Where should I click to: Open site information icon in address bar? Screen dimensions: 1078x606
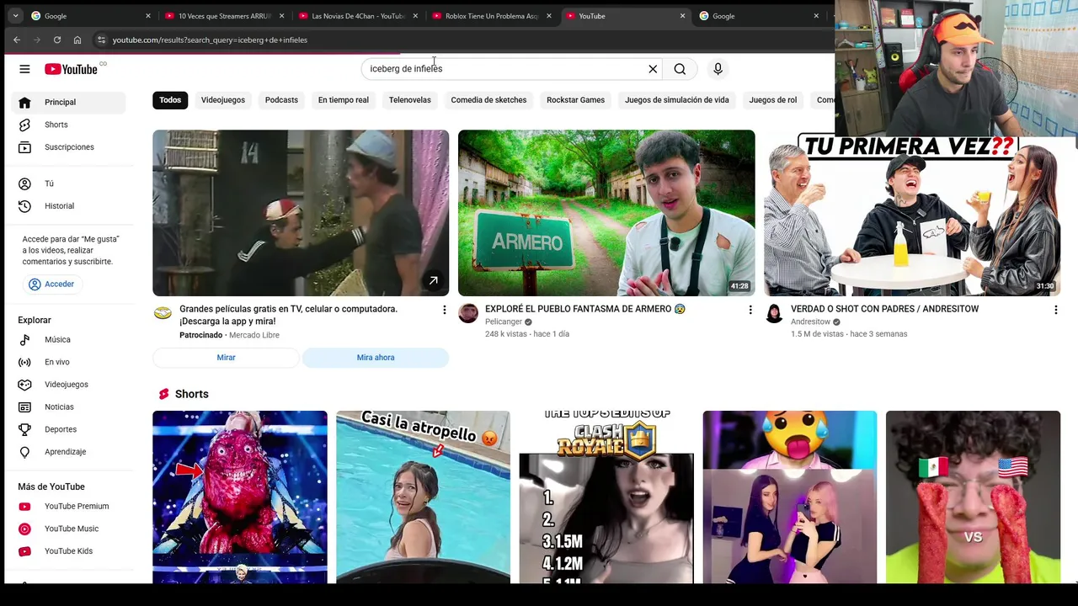101,40
